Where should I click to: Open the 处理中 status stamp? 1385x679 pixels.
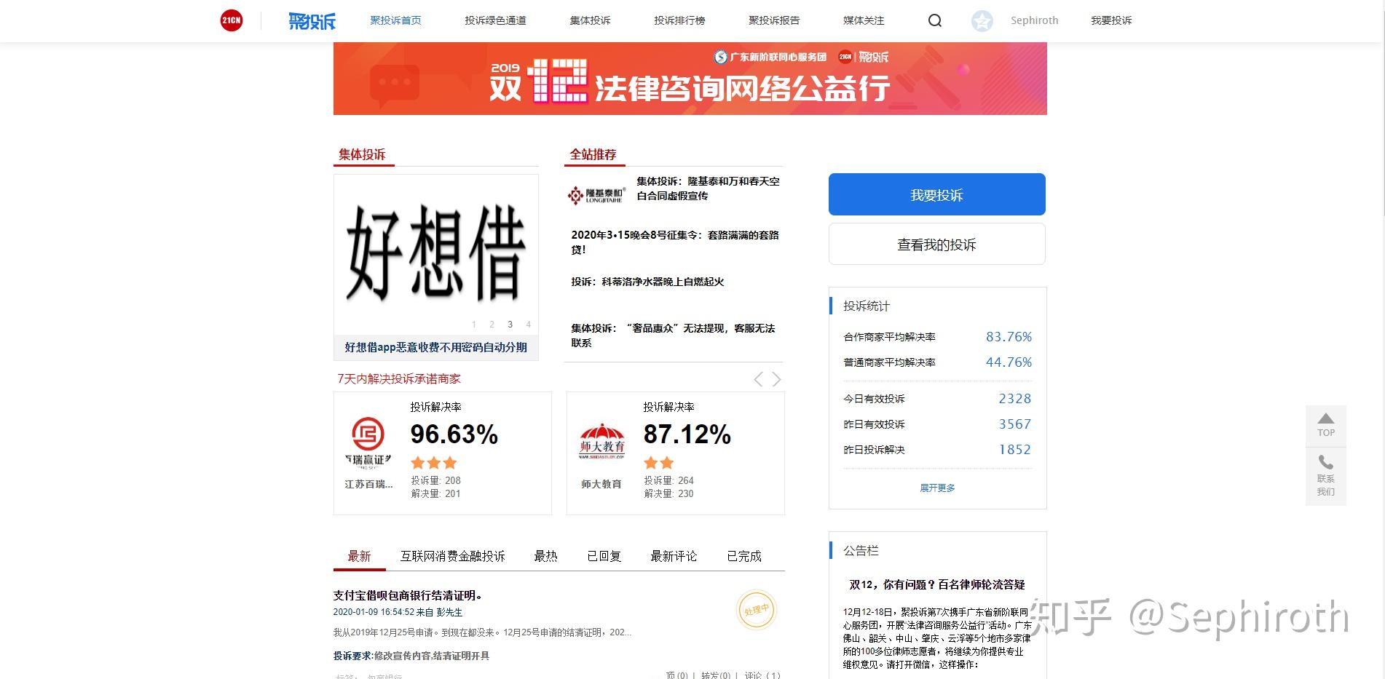coord(757,609)
